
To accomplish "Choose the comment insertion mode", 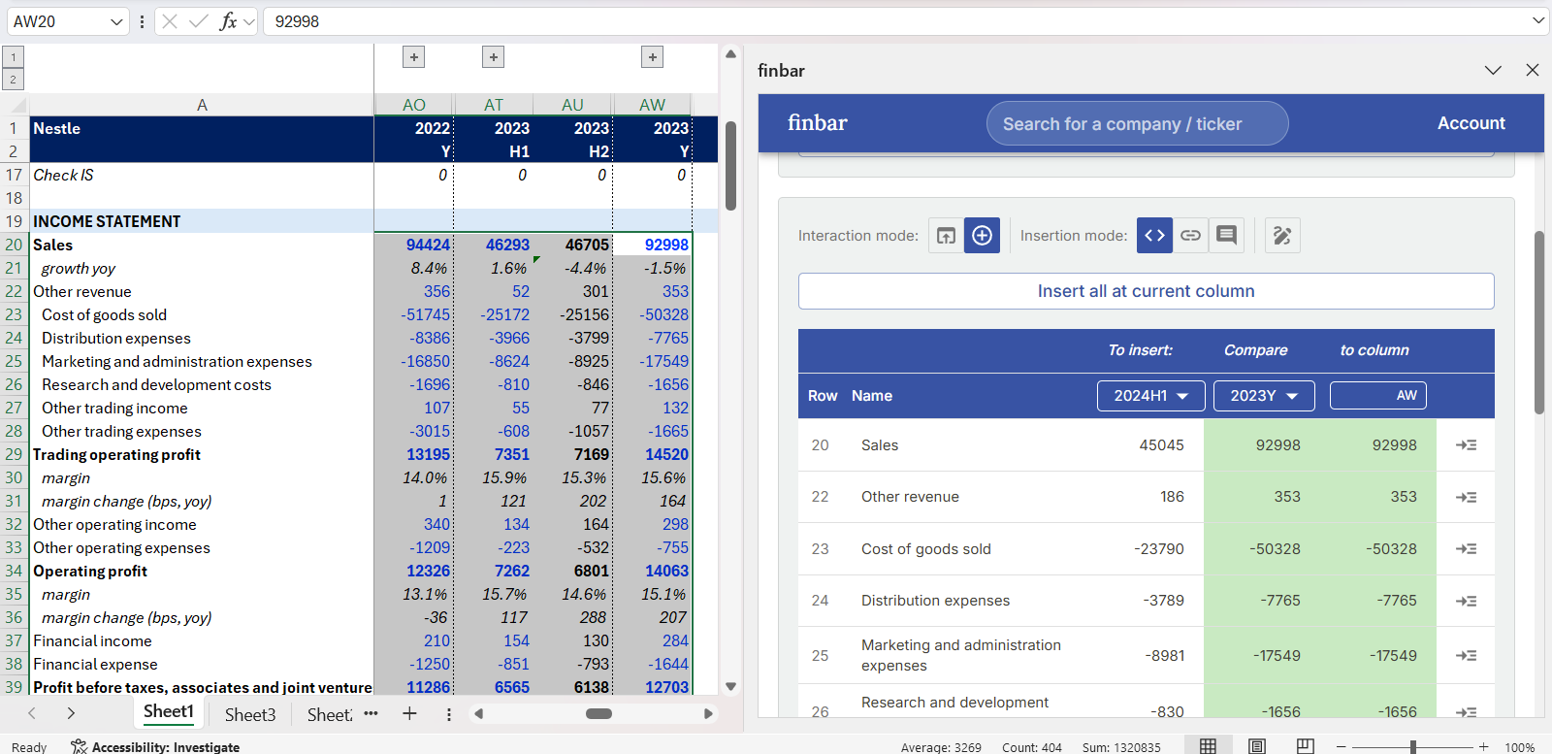I will pos(1226,236).
